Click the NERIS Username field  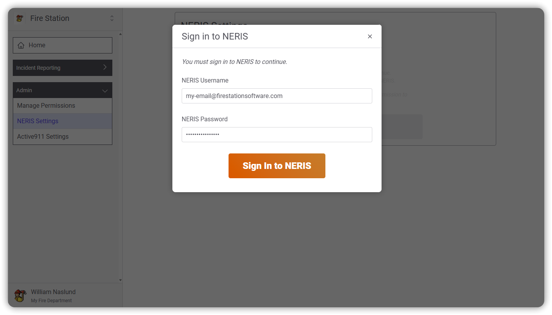click(x=277, y=96)
